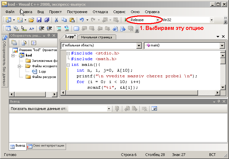Click the Copy icon in the toolbar
The height and width of the screenshot is (159, 229).
(64, 20)
